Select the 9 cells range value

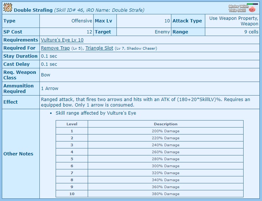[232, 32]
